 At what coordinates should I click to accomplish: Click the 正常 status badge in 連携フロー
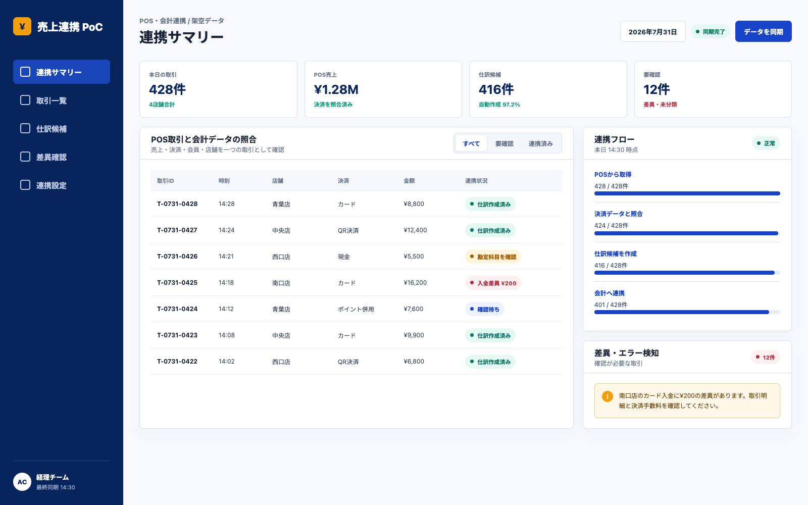coord(766,143)
